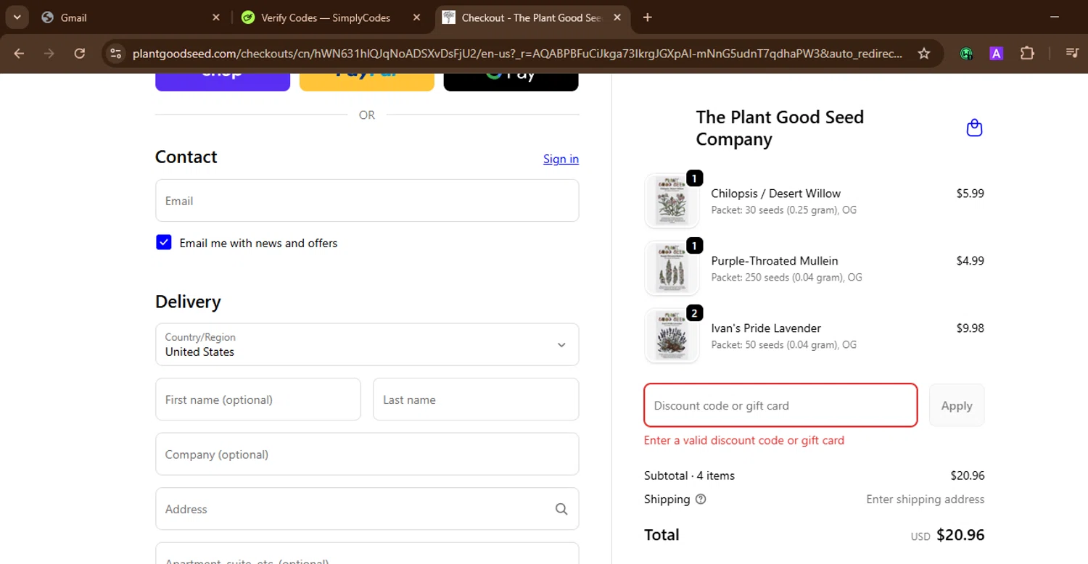Close the Checkout tab
Image resolution: width=1088 pixels, height=564 pixels.
(617, 17)
